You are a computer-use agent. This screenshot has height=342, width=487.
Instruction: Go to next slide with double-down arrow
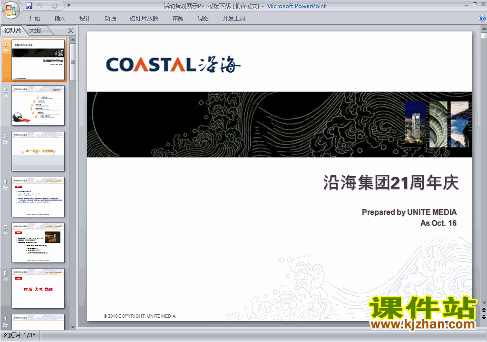(x=484, y=317)
